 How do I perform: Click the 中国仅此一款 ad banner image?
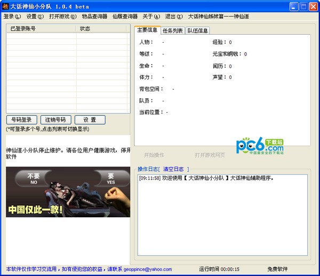[68, 192]
